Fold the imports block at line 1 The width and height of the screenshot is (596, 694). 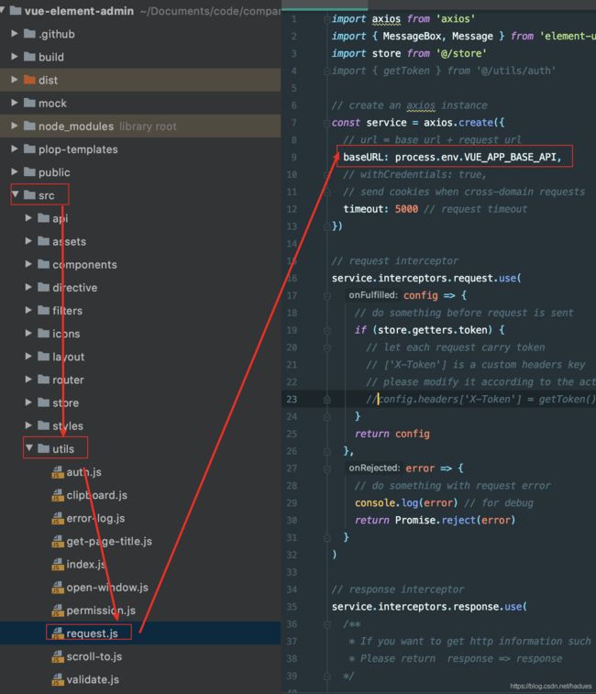[326, 18]
